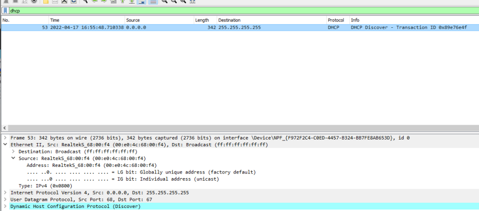Click the dhcp display filter field
Screen dimensions: 479x211
point(206,10)
